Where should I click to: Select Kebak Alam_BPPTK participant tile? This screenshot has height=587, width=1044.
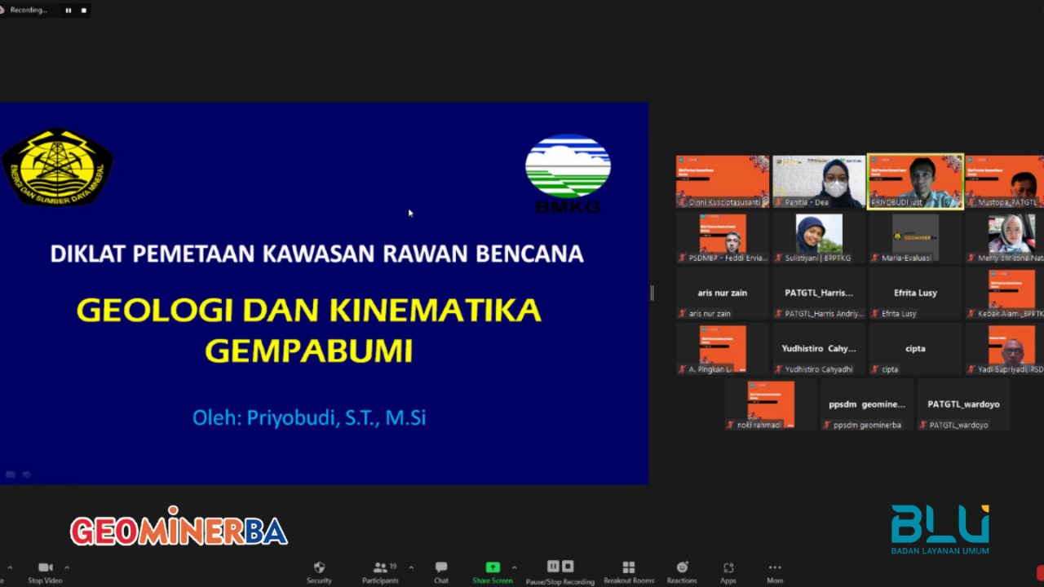[1005, 293]
